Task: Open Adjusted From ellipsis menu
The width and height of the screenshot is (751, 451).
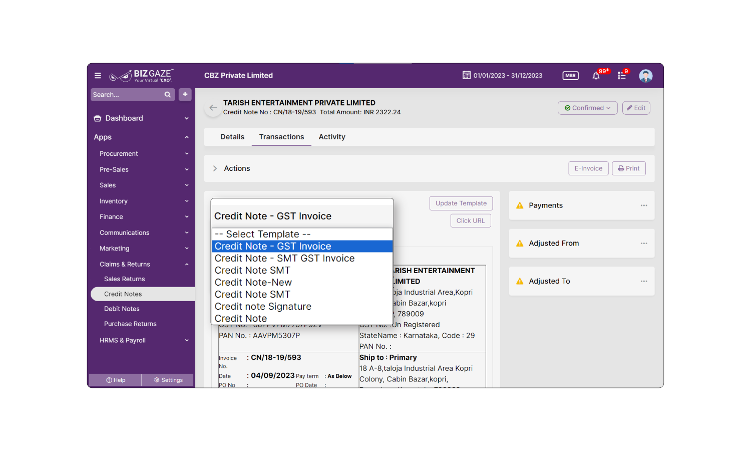Action: point(644,244)
